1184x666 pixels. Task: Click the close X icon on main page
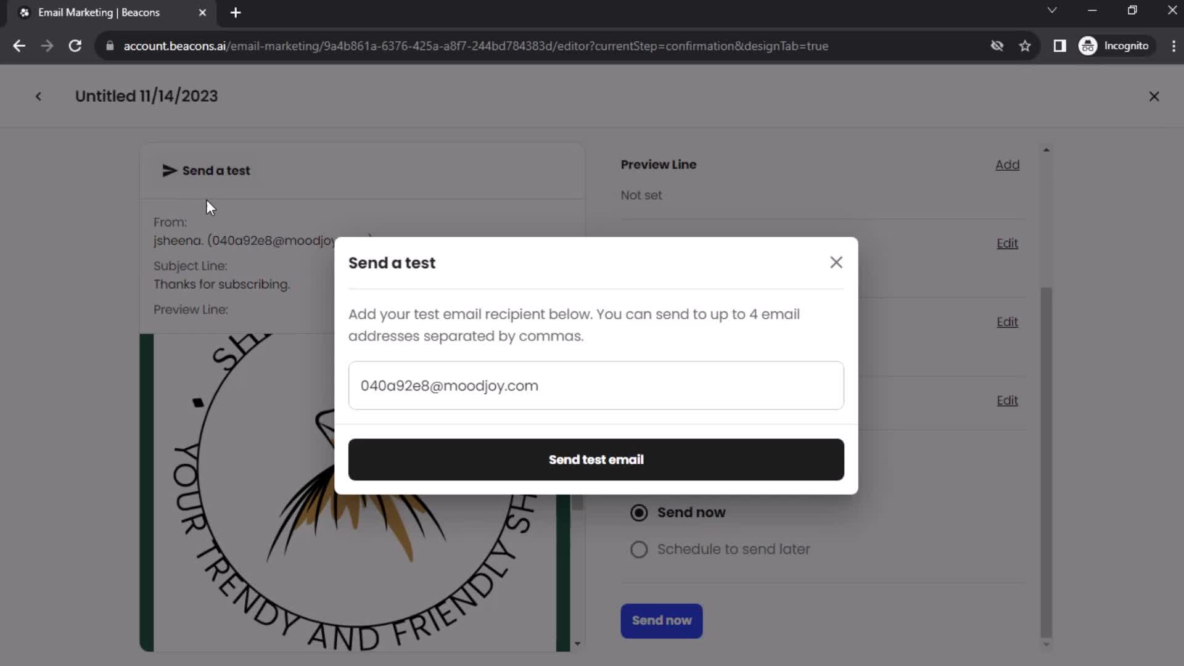pos(1154,96)
